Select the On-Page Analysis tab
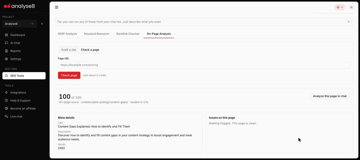Screen dimensions: 360x160 click(159, 34)
